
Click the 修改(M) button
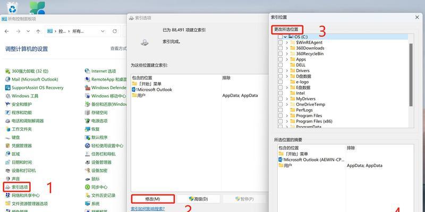coord(153,199)
